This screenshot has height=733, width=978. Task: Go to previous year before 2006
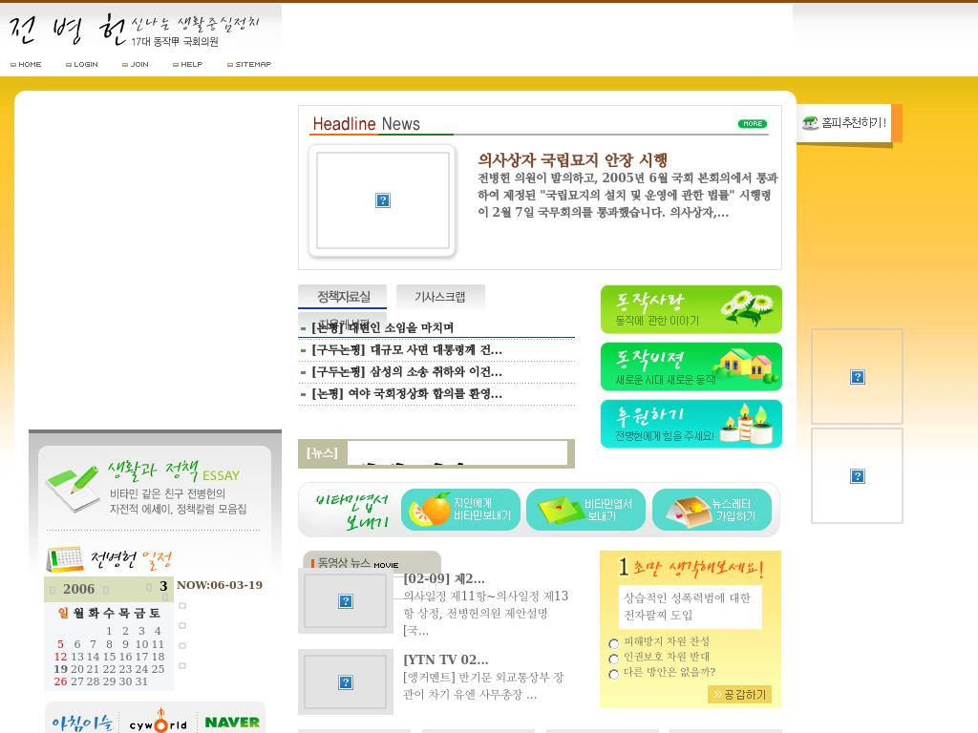coord(53,590)
